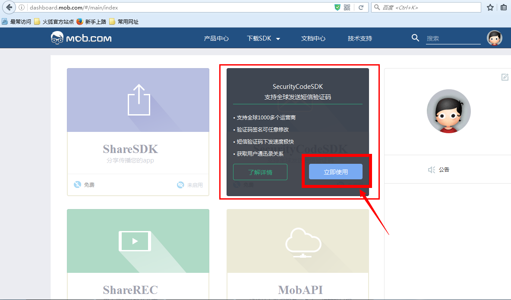Reload the page with refresh icon
This screenshot has height=300, width=511.
361,7
